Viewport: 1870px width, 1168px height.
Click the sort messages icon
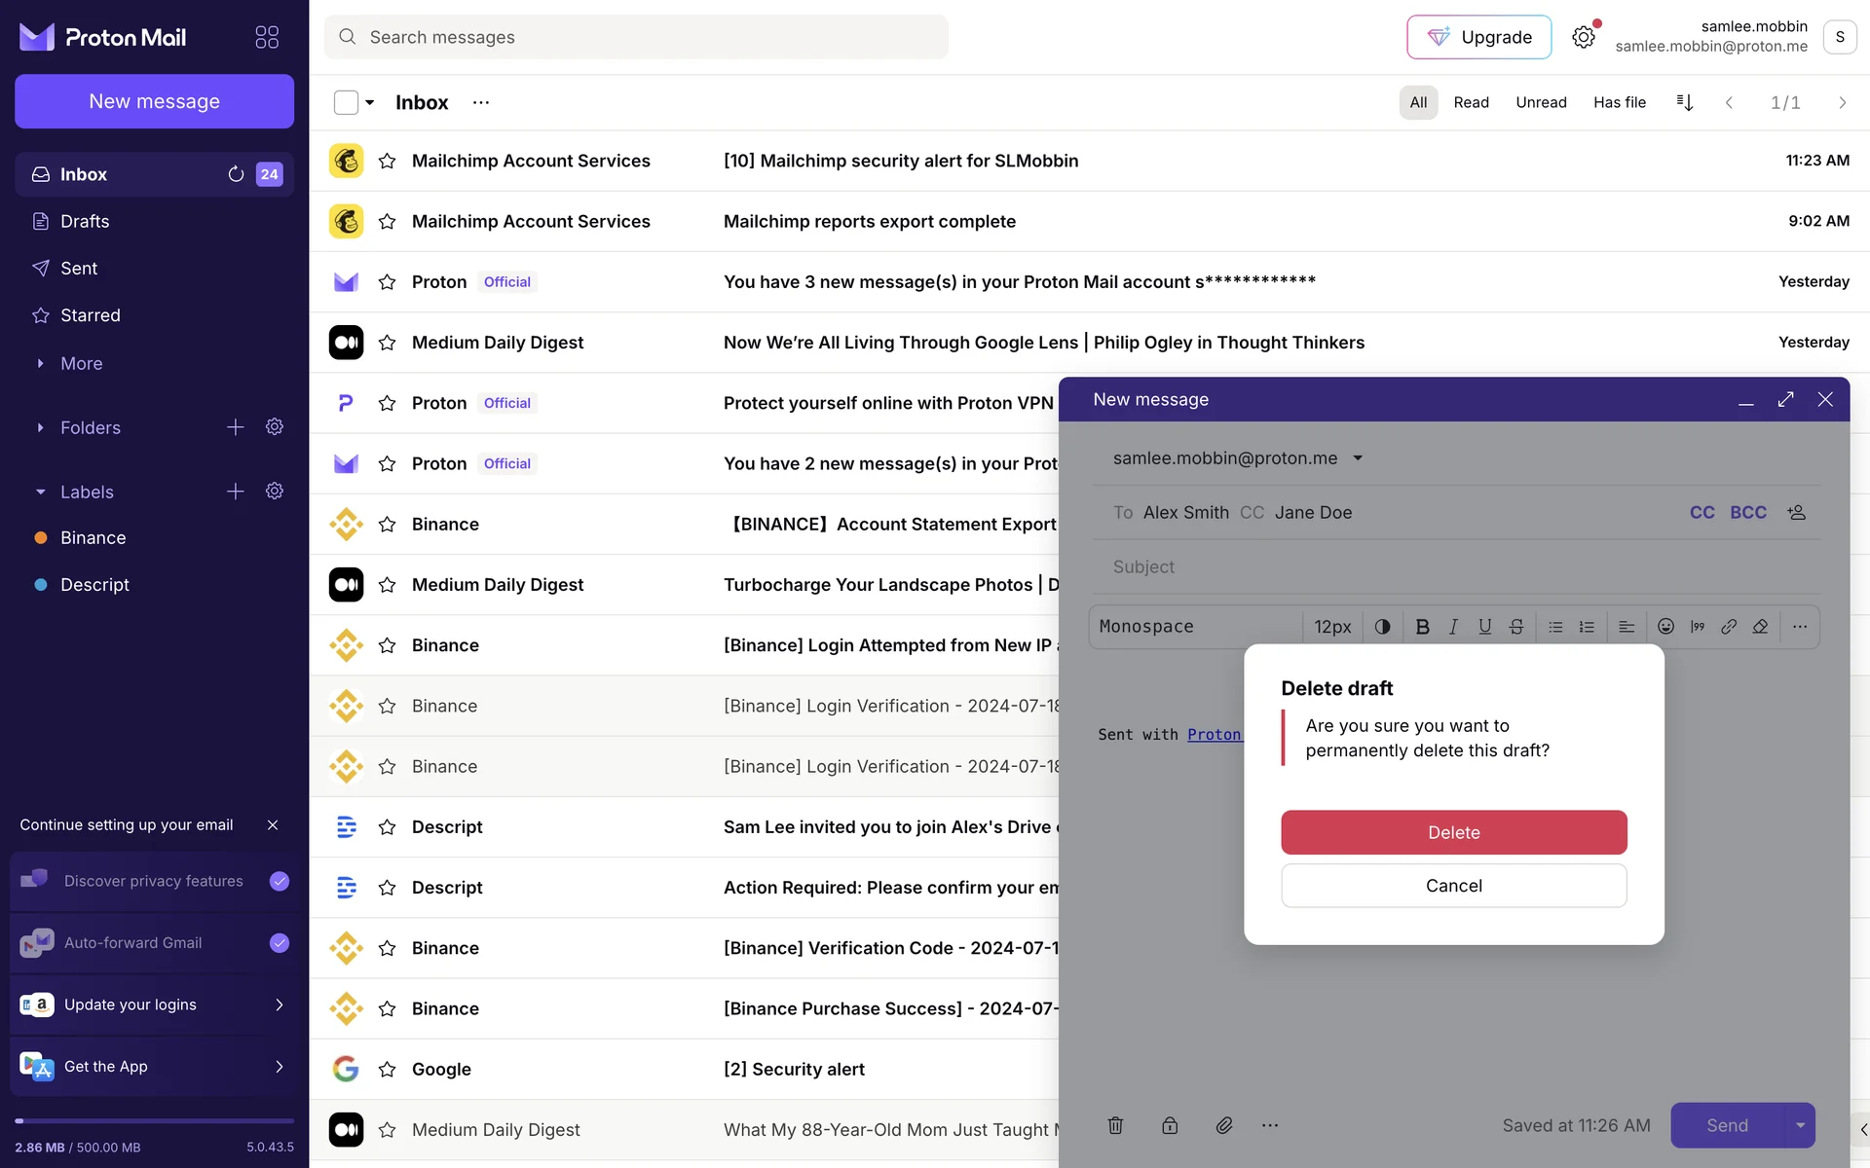1685,102
